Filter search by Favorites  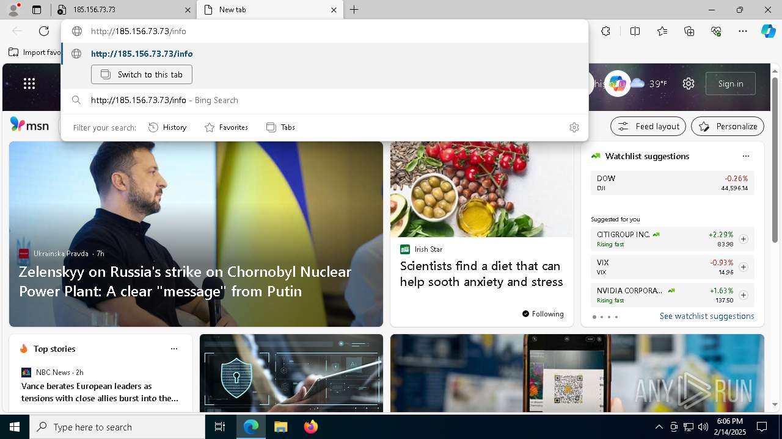(x=226, y=127)
